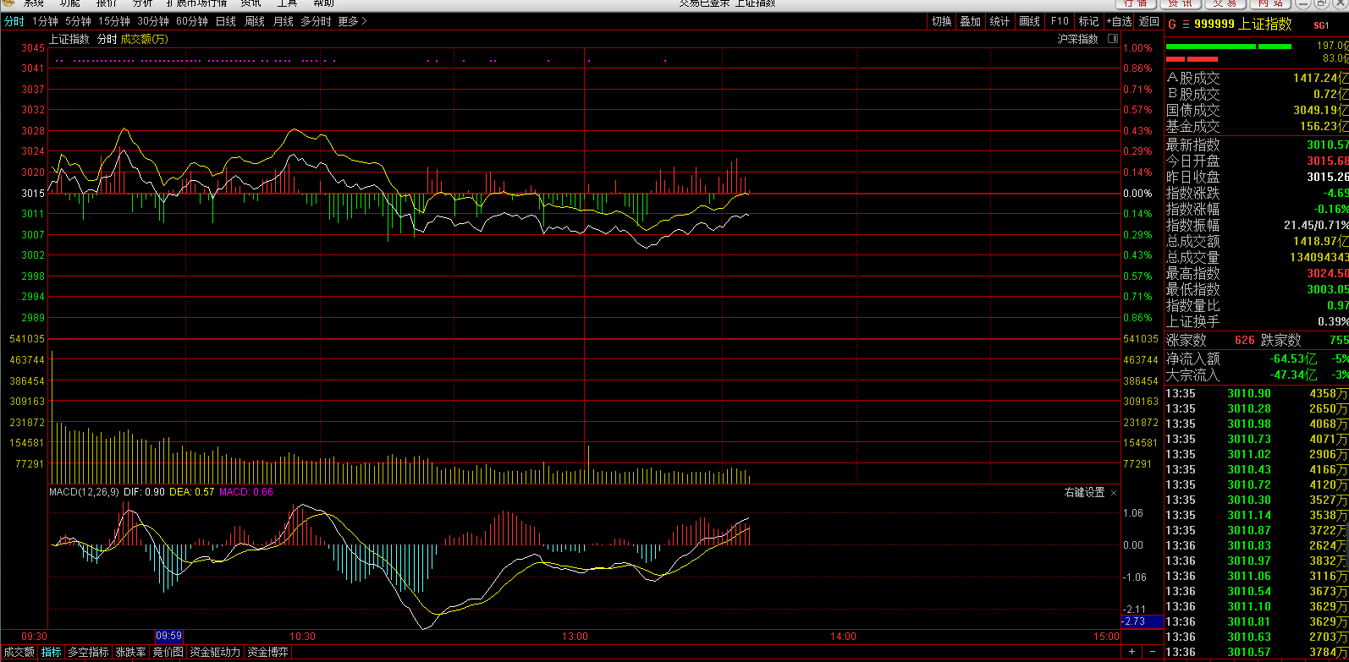
Task: Click the red G marker before 999999
Action: pyautogui.click(x=1171, y=25)
